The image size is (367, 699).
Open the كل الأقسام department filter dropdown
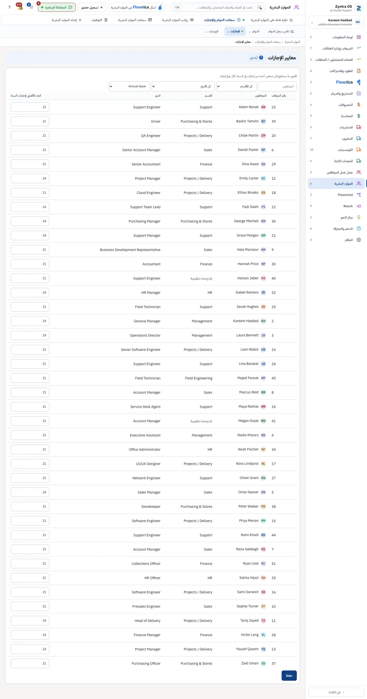pyautogui.click(x=237, y=86)
